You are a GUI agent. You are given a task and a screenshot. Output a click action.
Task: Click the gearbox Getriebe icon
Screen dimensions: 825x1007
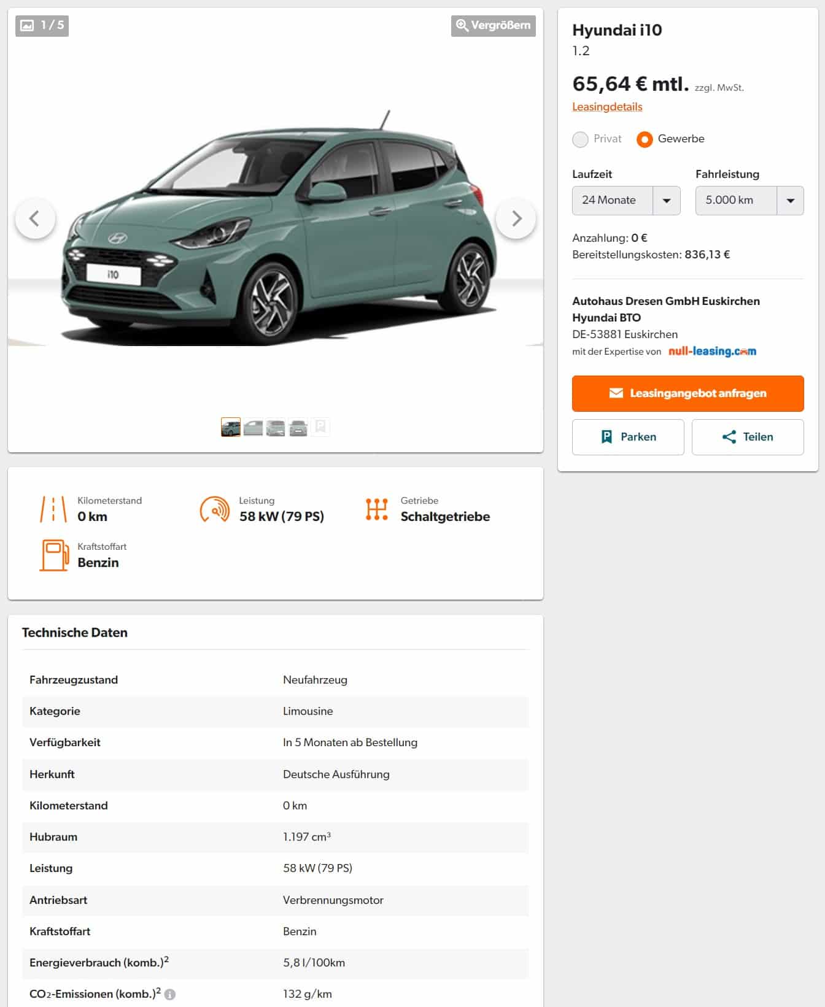377,509
